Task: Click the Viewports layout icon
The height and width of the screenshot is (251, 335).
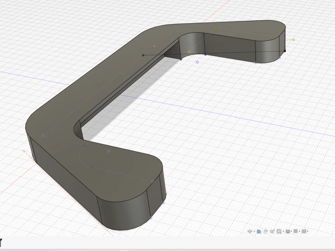Action: pos(304,231)
